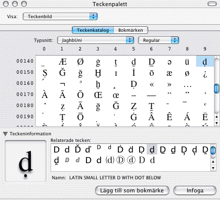The height and width of the screenshot is (200, 220).
Task: Close the Teckenpalett window
Action: coord(6,4)
